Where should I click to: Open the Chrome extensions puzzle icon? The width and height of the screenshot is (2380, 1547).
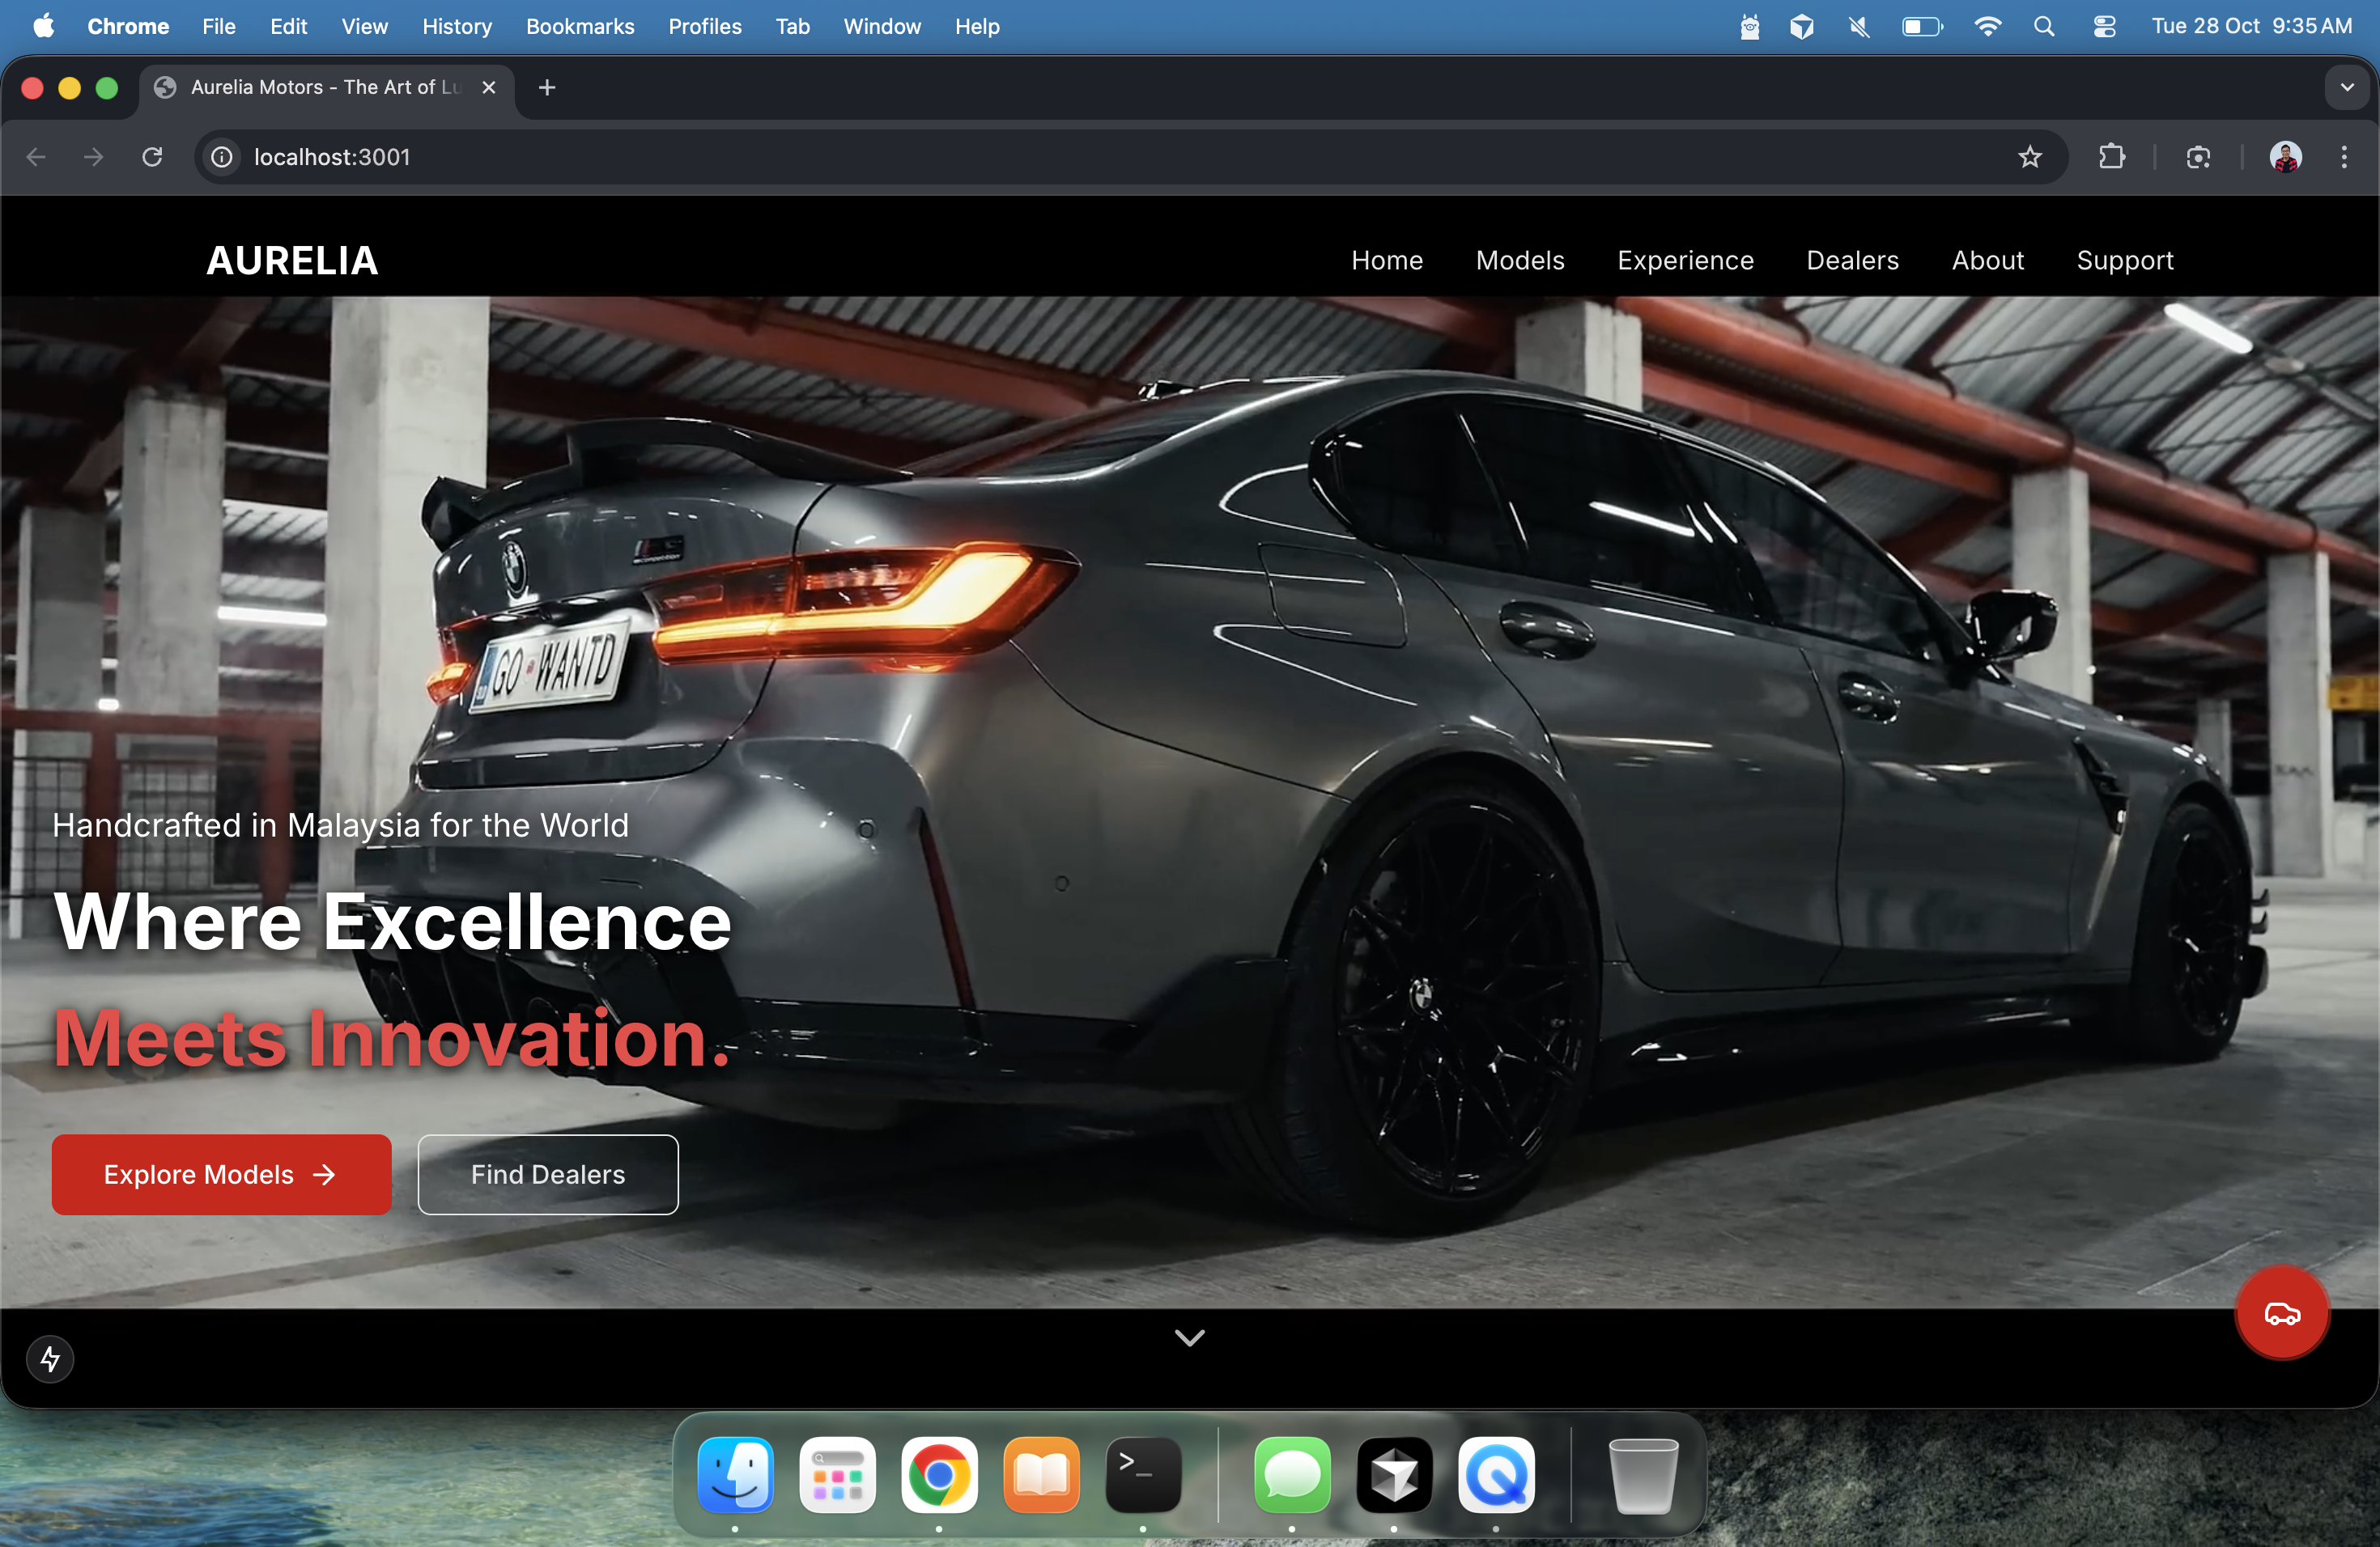point(2111,157)
